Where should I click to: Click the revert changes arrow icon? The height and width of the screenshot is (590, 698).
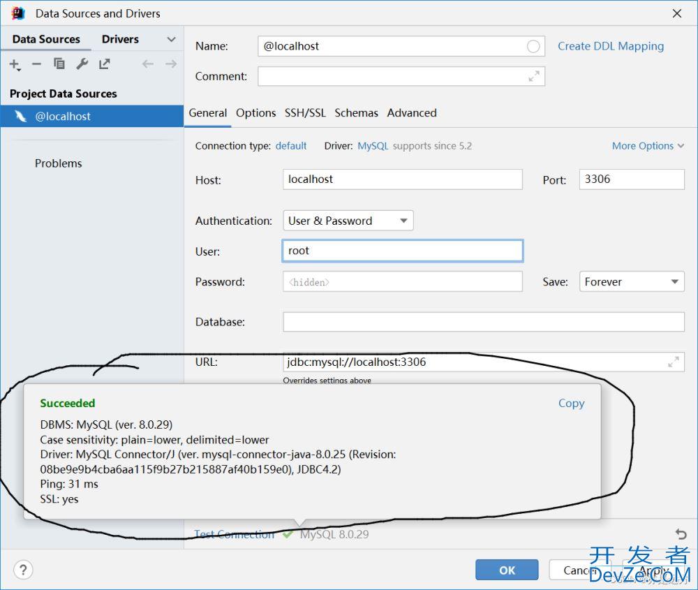point(681,533)
